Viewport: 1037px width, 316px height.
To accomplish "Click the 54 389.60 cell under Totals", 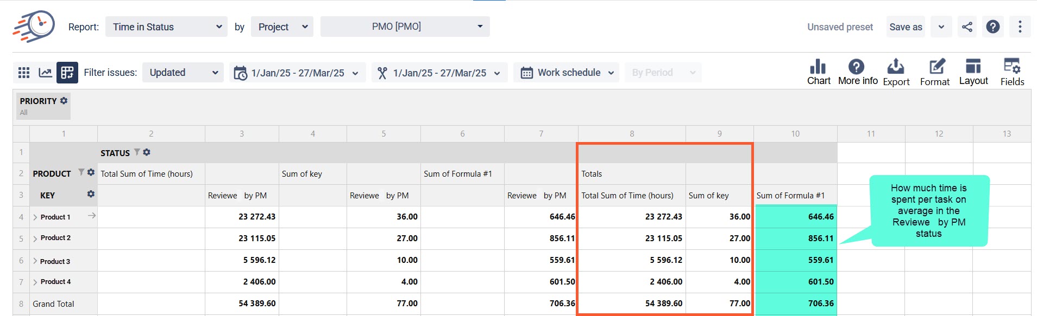I will pyautogui.click(x=632, y=304).
